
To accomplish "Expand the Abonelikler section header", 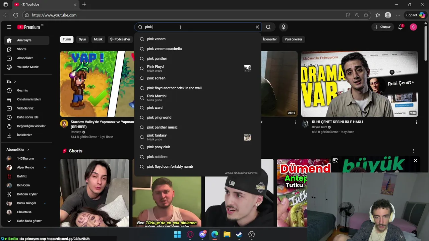I will (18, 150).
